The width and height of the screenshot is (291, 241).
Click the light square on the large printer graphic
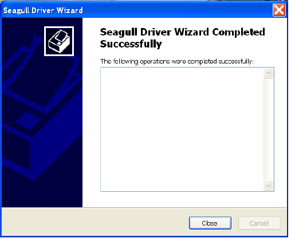(x=28, y=121)
